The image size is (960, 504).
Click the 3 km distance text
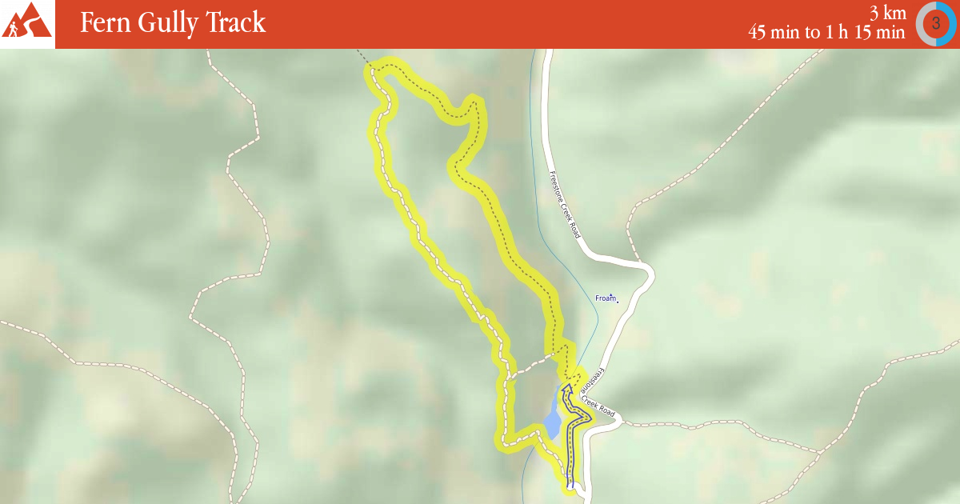click(888, 13)
